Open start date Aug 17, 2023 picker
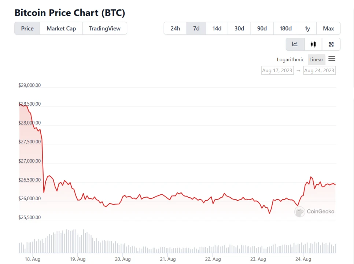Screen dimensions: 354x264 [x=277, y=70]
